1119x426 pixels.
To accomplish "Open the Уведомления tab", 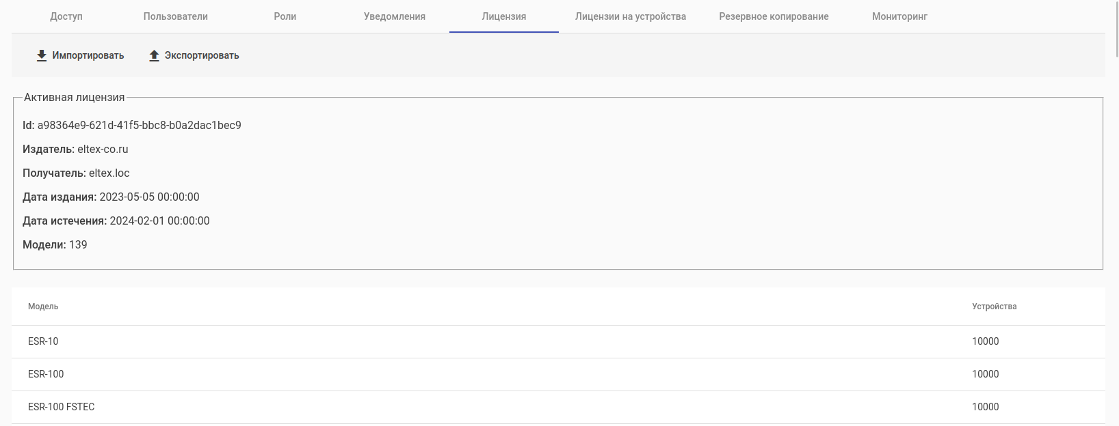I will [x=395, y=16].
